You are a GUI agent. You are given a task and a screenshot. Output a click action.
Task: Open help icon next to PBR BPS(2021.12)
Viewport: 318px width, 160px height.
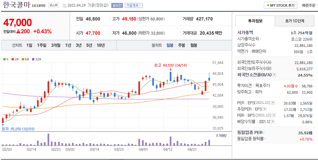274,115
